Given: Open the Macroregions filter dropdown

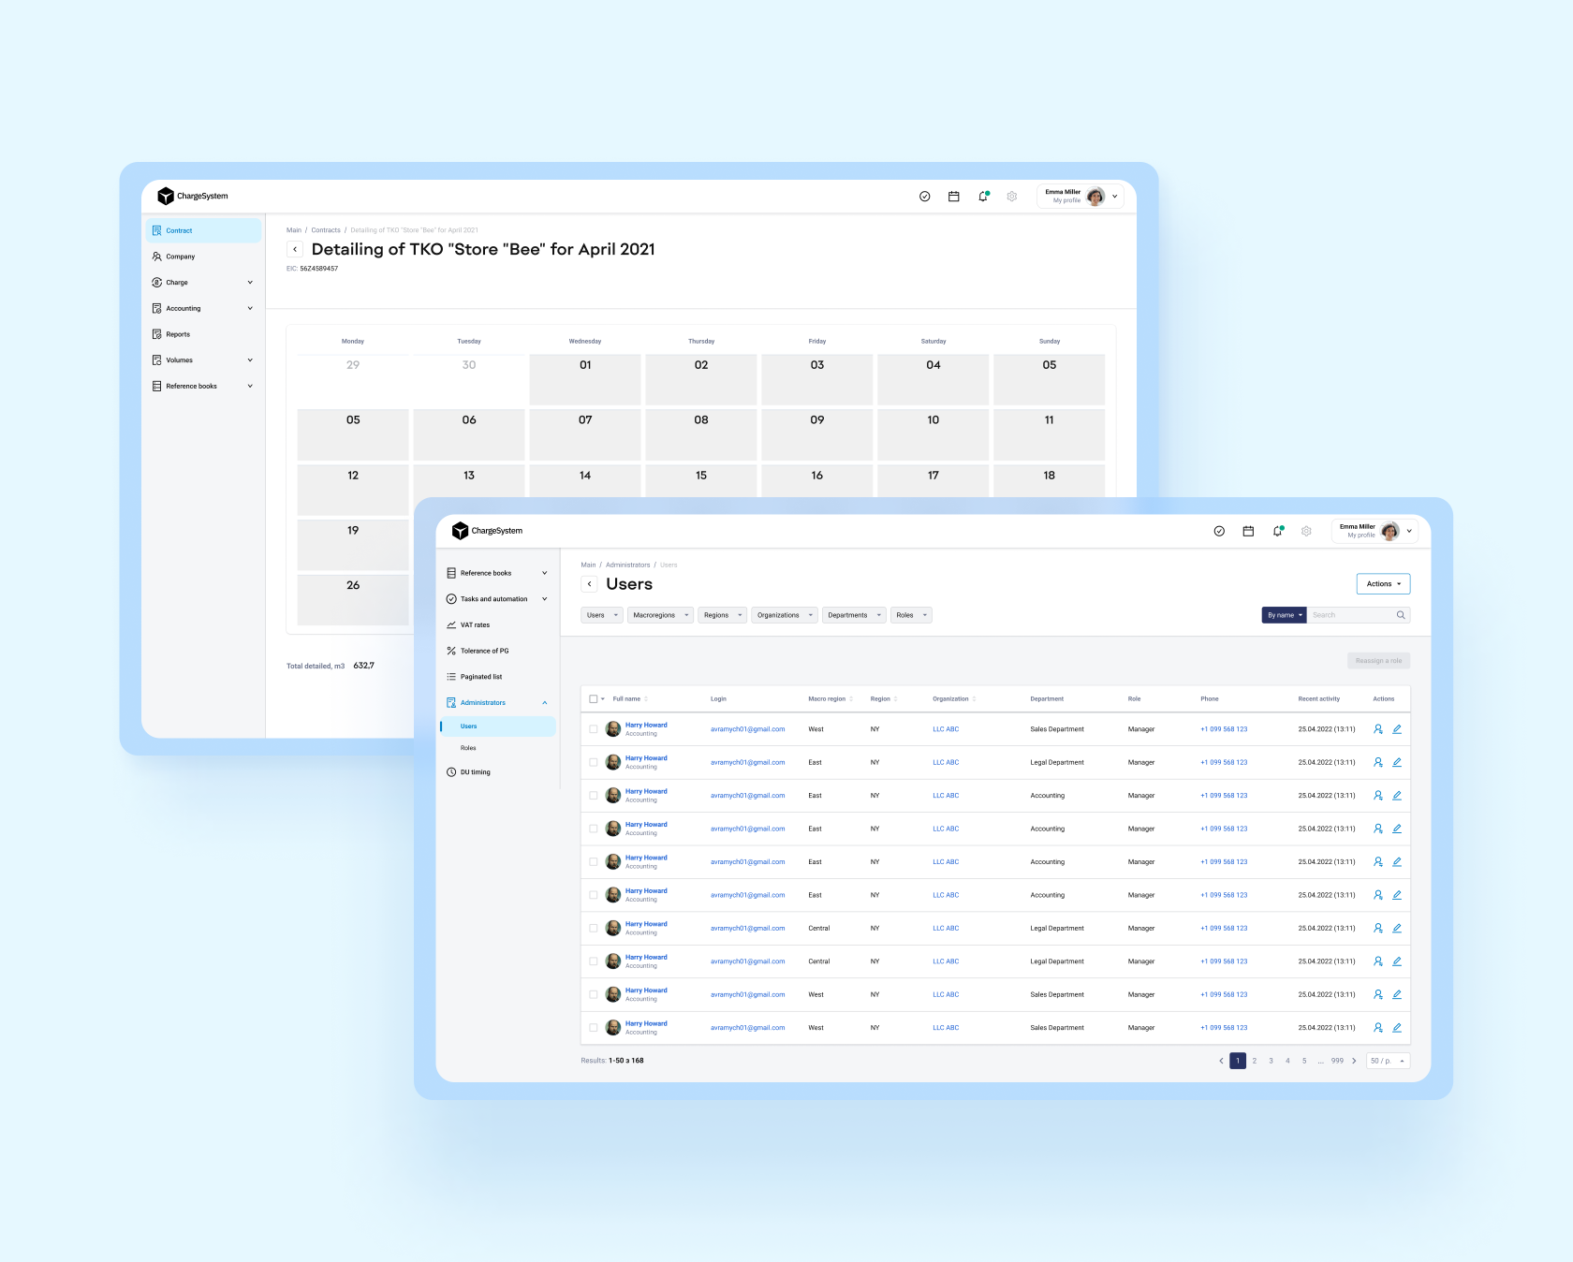Looking at the screenshot, I should [660, 615].
